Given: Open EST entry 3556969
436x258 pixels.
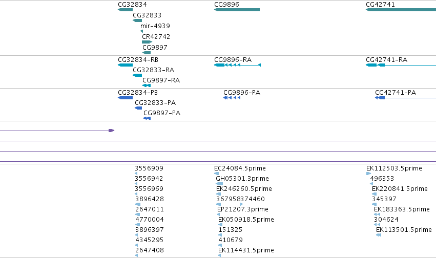Looking at the screenshot, I should [149, 189].
